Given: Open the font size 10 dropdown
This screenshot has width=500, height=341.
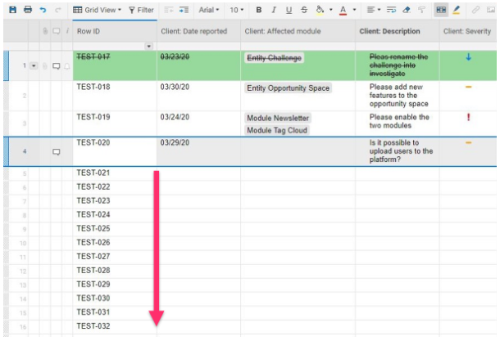Looking at the screenshot, I should (237, 10).
